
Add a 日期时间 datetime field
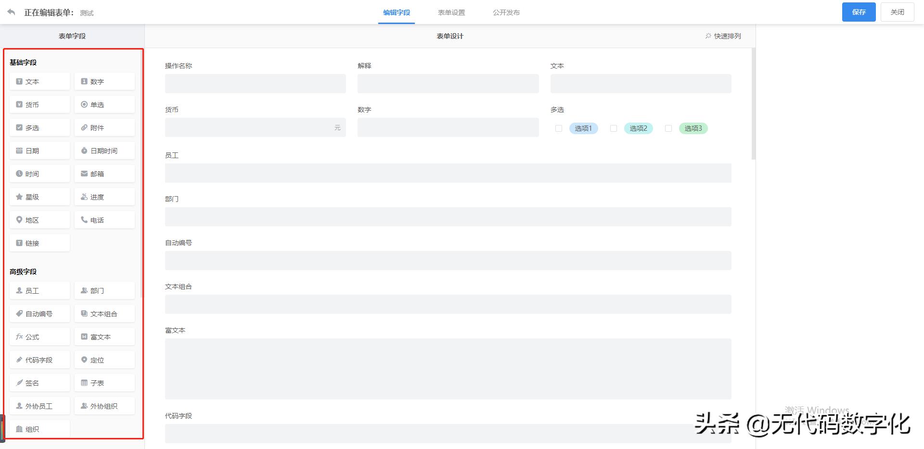(x=104, y=151)
